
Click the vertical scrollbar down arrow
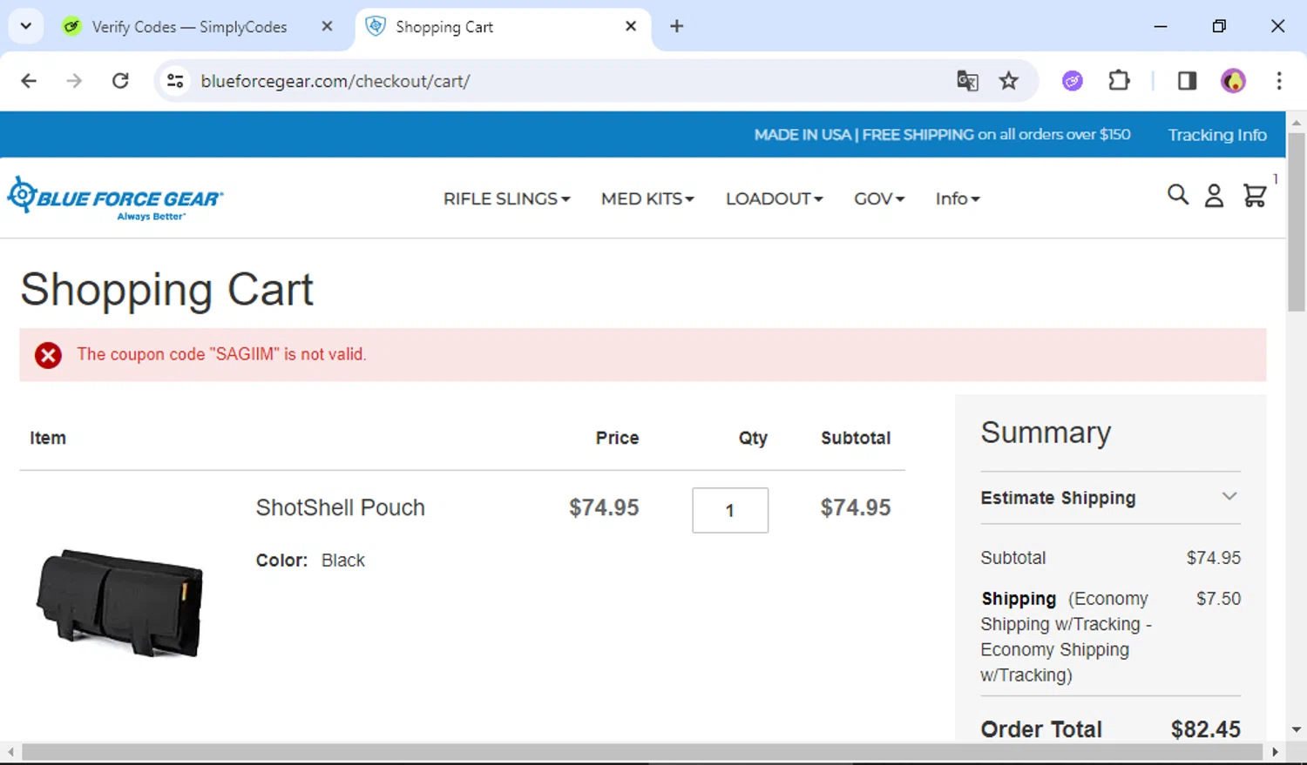[1297, 729]
